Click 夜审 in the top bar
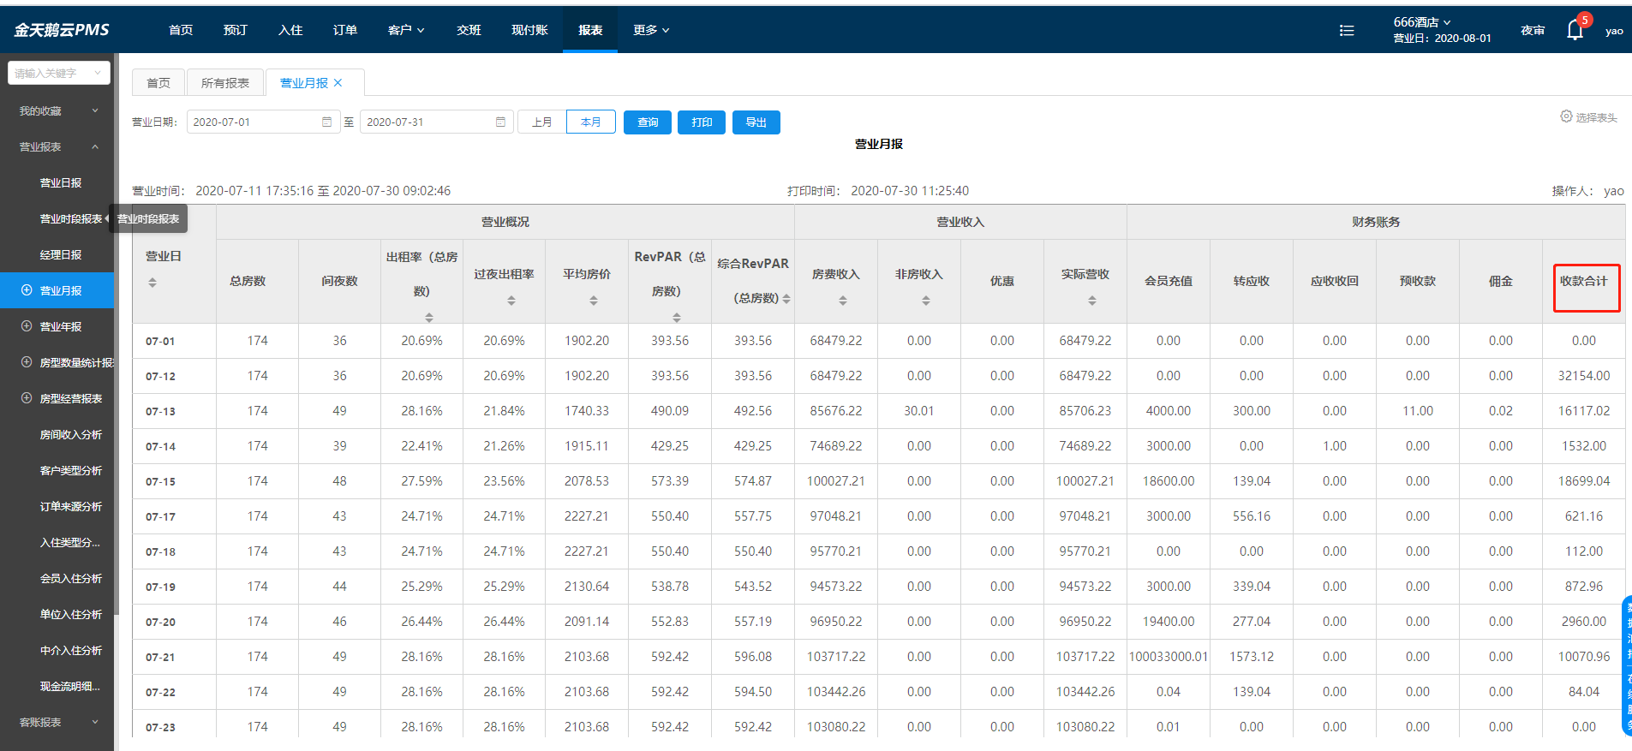1632x751 pixels. 1533,30
